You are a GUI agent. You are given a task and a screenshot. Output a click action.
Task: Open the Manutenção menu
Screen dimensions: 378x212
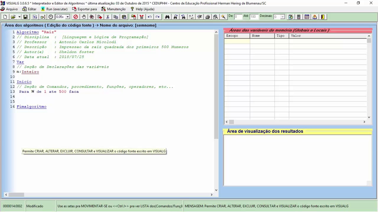(113, 9)
